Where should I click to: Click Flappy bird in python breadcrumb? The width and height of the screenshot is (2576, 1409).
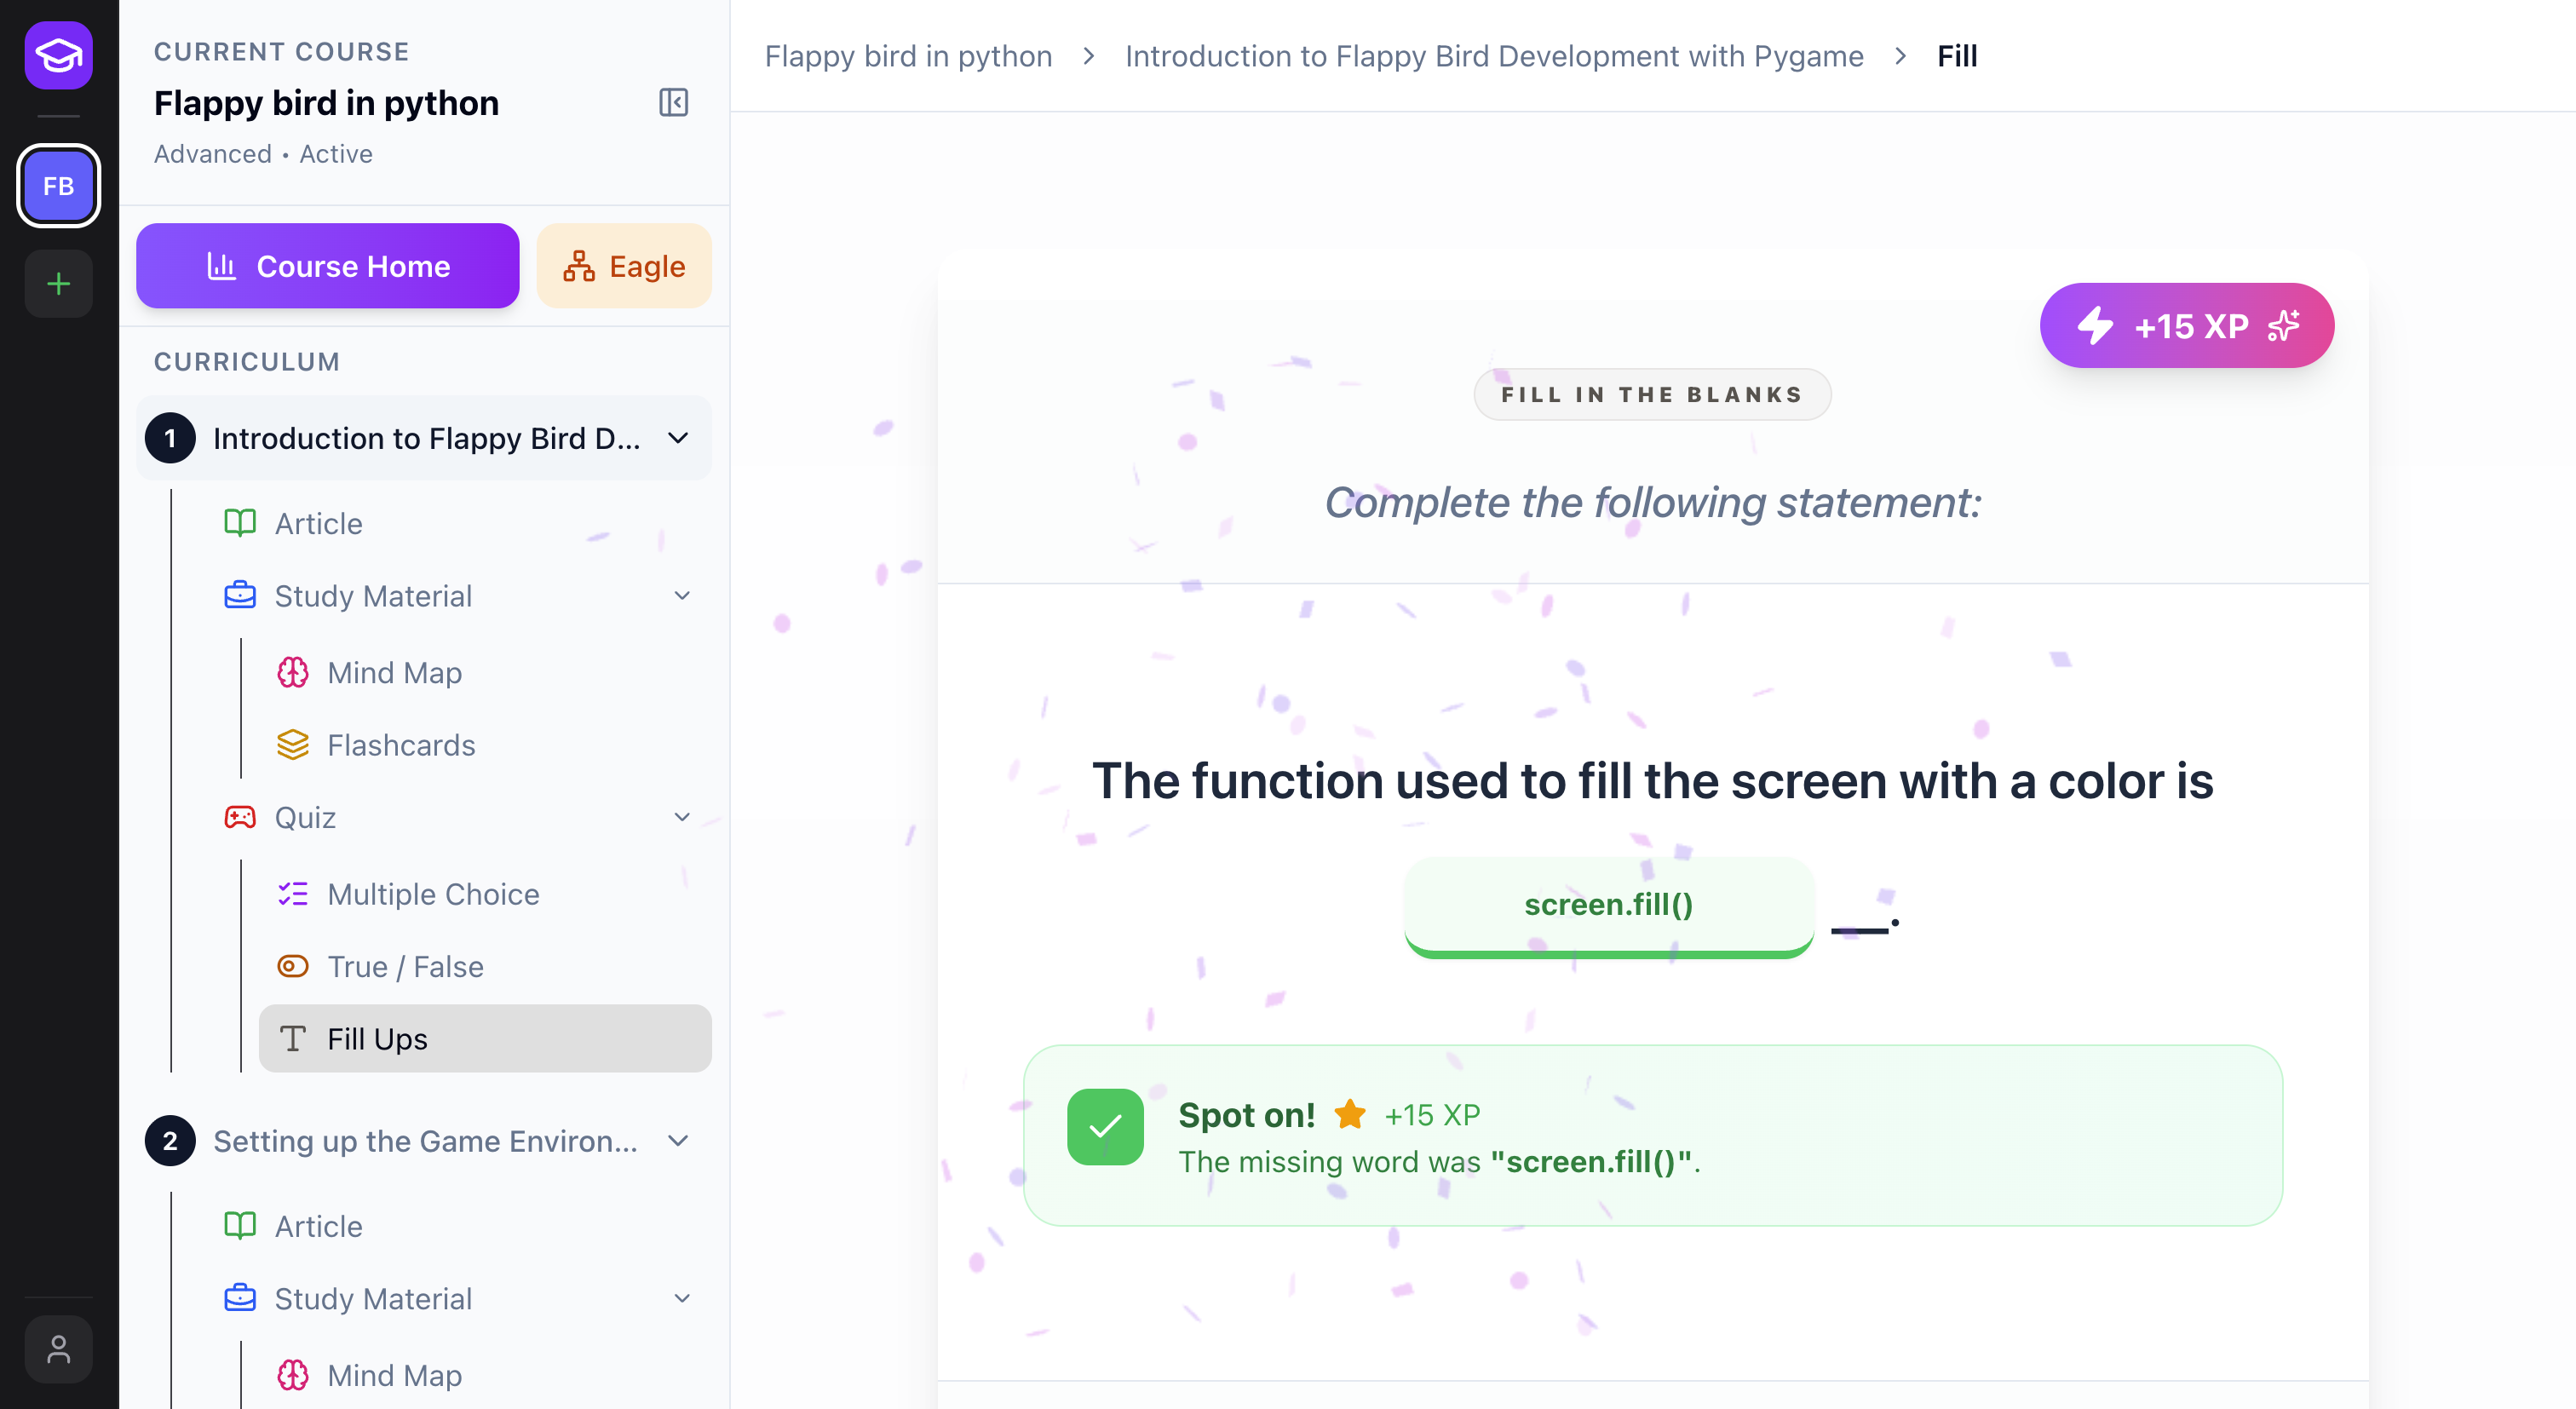click(x=908, y=56)
